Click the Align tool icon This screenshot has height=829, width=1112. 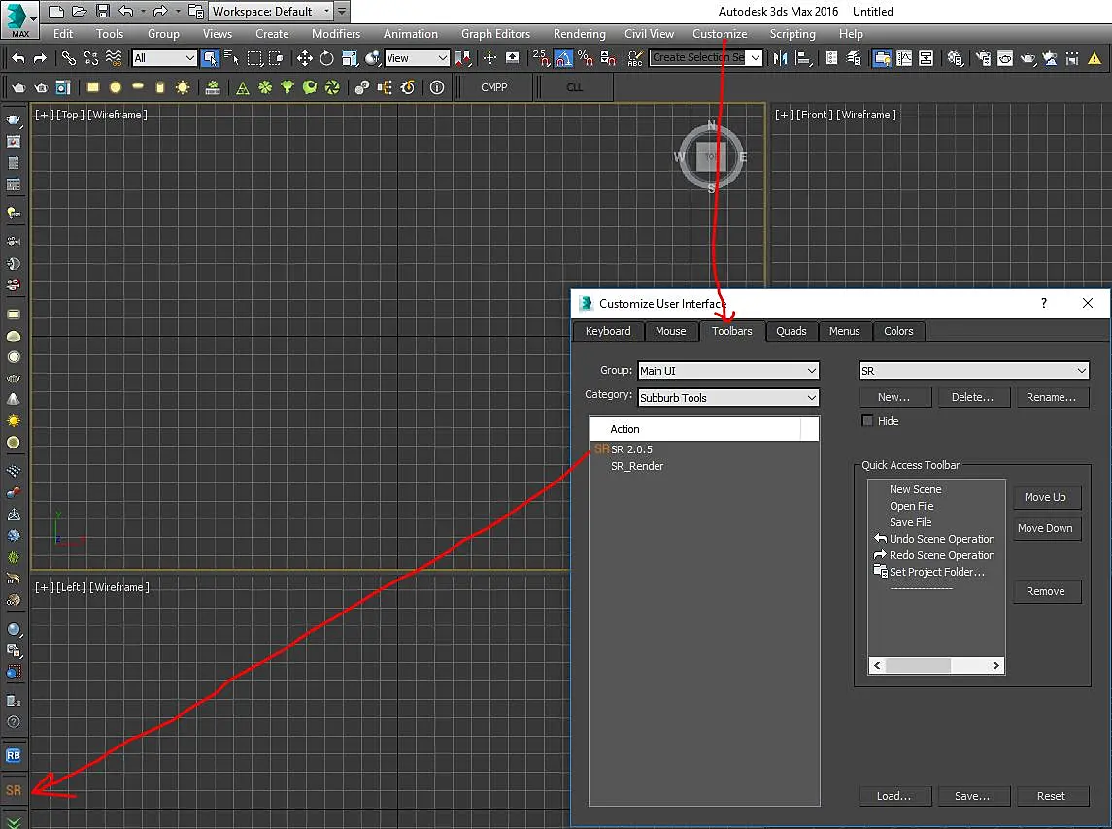tap(803, 58)
